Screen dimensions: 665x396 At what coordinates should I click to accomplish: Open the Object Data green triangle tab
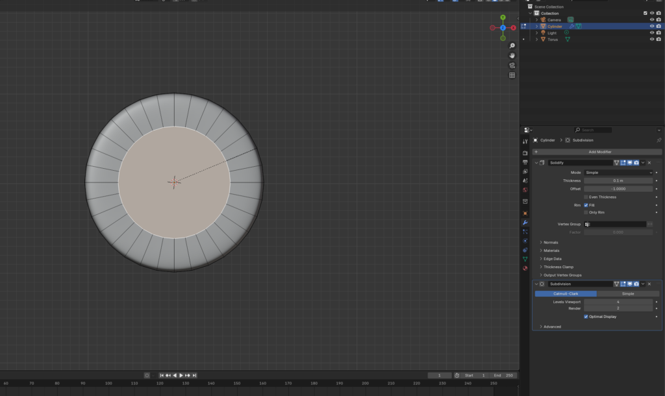point(525,259)
